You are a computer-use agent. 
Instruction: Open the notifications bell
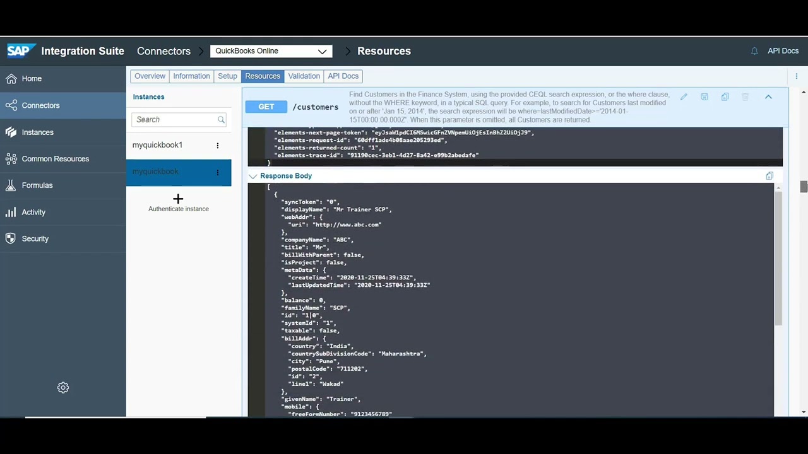[x=754, y=51]
